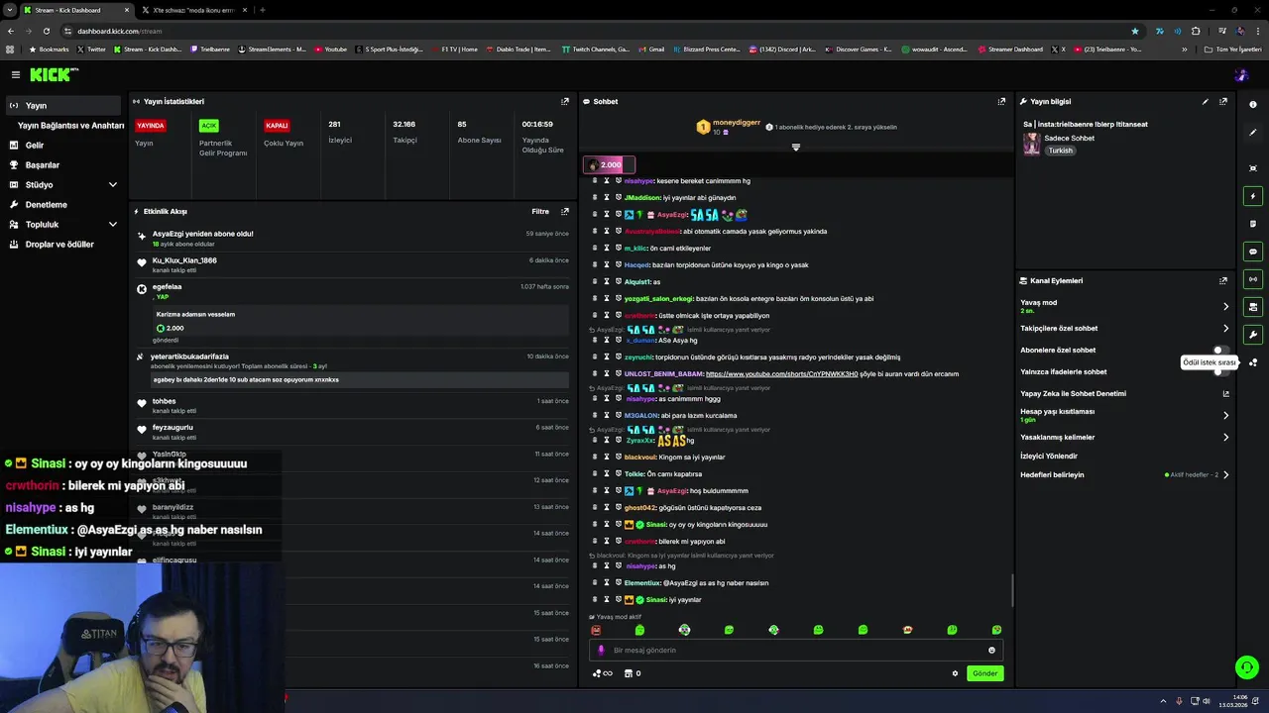
Task: Click the shop icon showing 0
Action: point(632,673)
